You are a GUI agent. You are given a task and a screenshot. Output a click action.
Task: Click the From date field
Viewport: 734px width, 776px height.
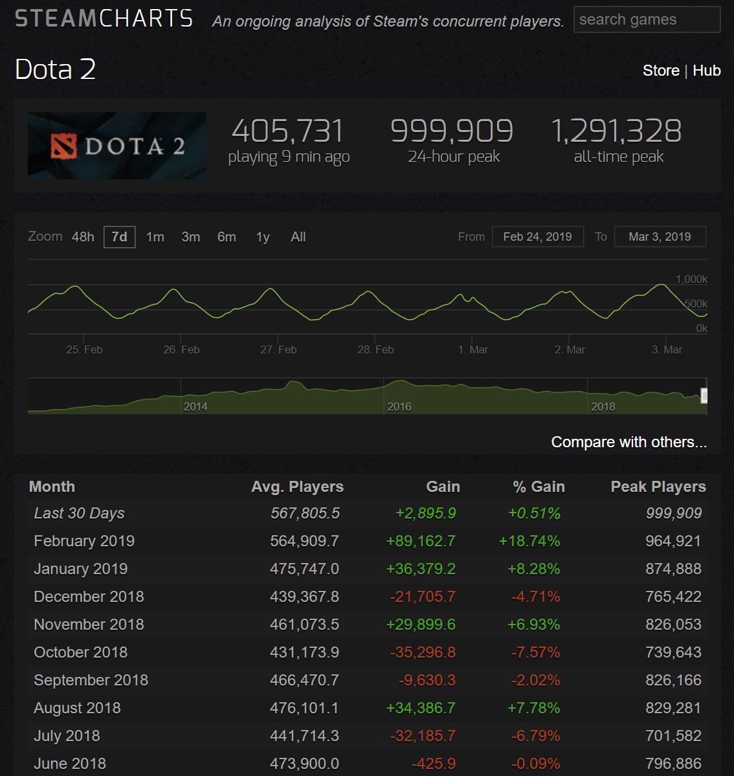(x=537, y=237)
